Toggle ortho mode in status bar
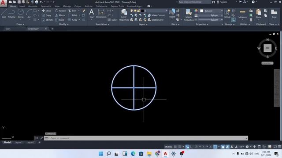The width and height of the screenshot is (282, 158). click(192, 147)
